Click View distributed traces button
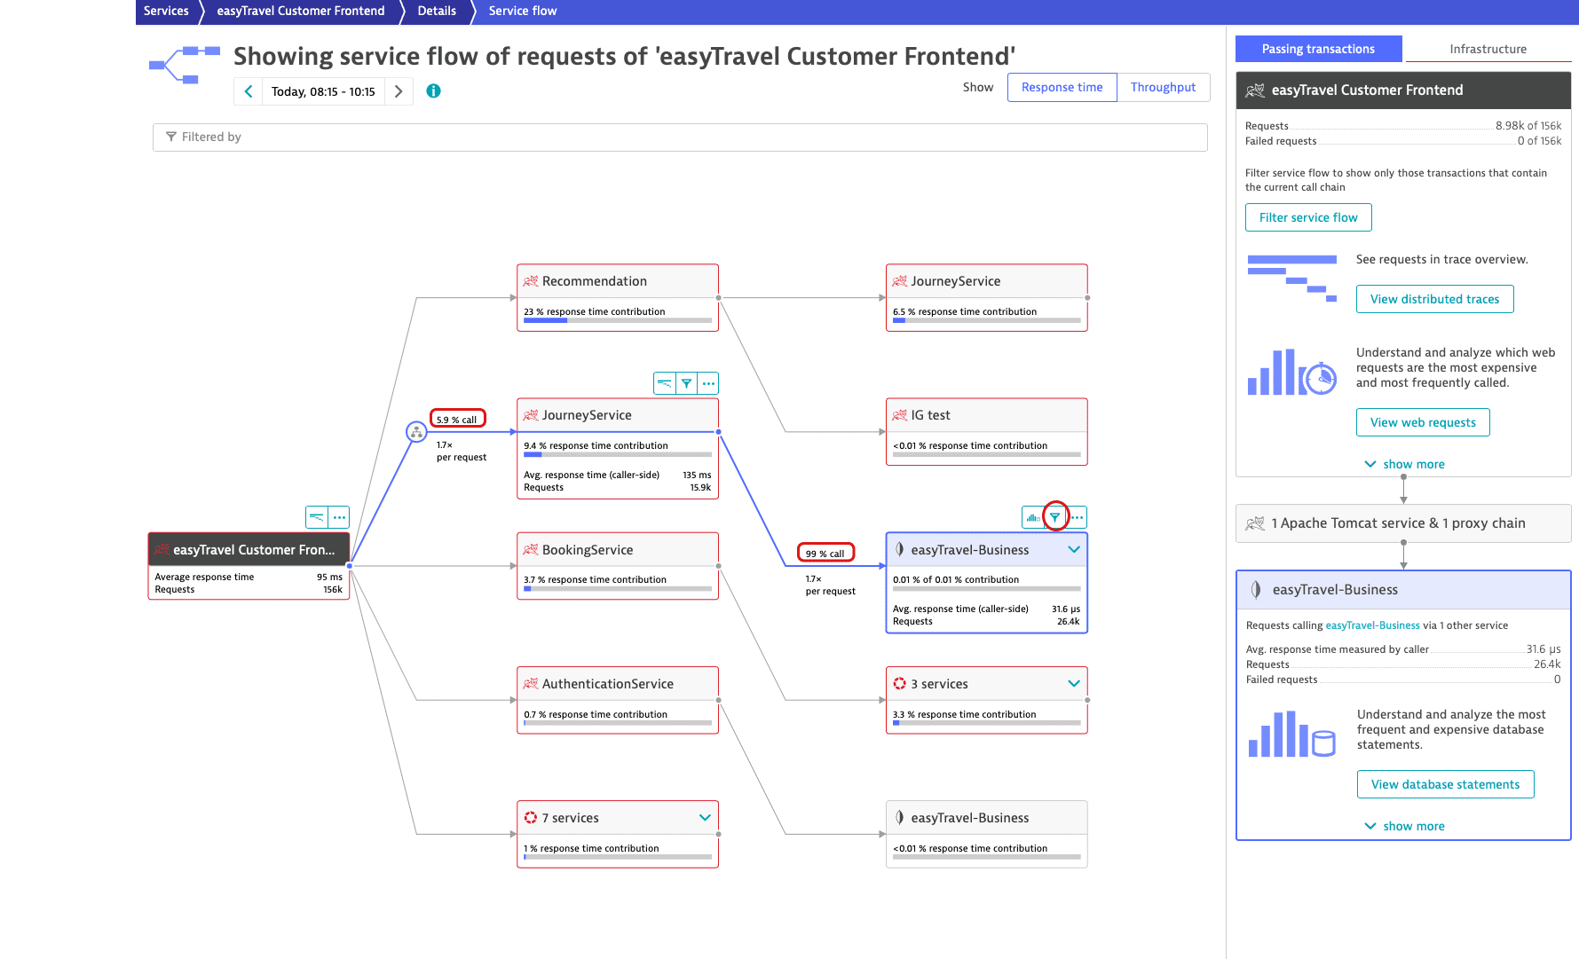 click(1434, 299)
